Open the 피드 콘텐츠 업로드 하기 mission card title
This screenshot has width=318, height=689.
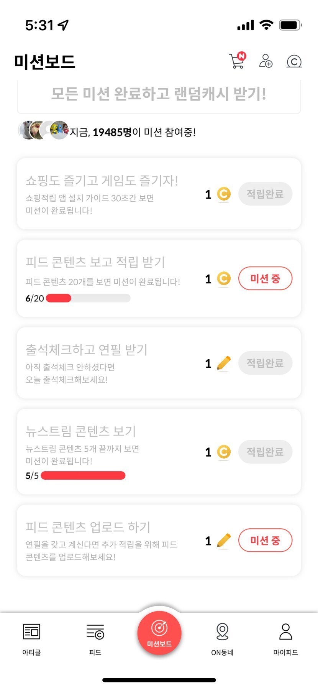tap(88, 527)
